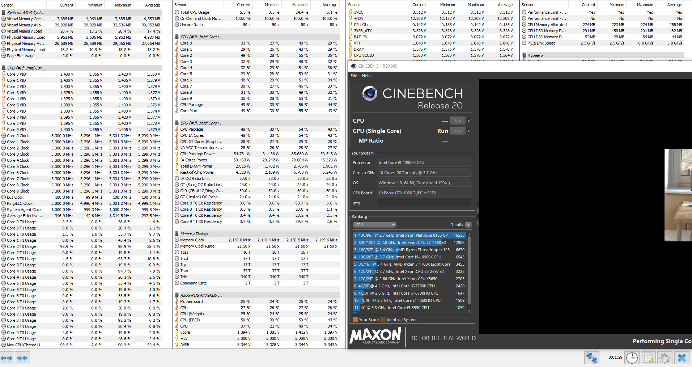
Task: Click the Motherboard temperature thermometer icon
Action: [177, 301]
